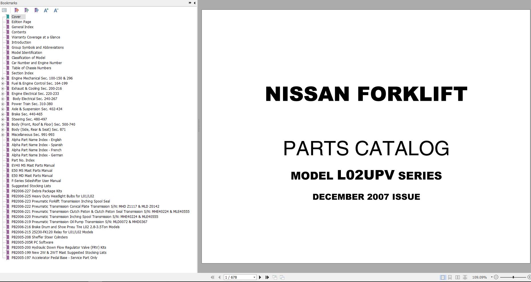Click the bookmark destination icon with blue badge
The image size is (531, 282).
point(36,10)
